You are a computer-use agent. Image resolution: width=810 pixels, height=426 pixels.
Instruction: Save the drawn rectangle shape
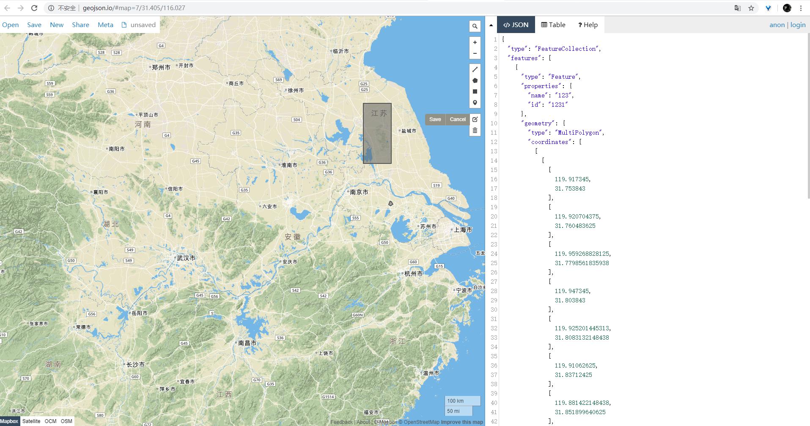point(435,119)
